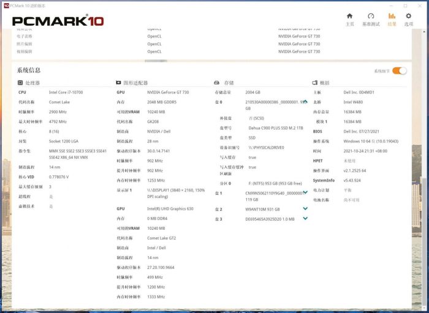Click the graphics adapter (图形适配器) icon
The width and height of the screenshot is (429, 313).
pyautogui.click(x=118, y=83)
